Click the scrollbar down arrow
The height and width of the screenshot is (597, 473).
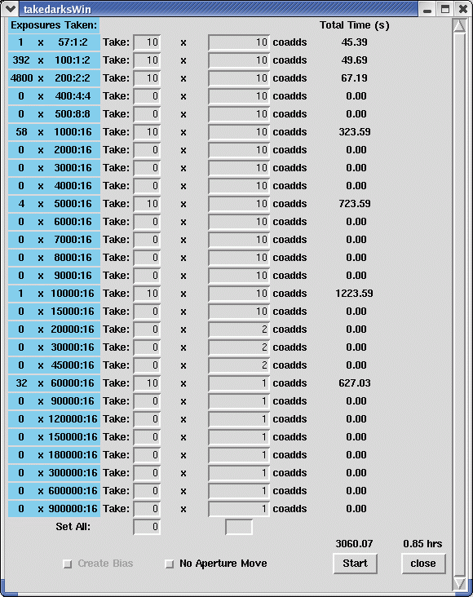click(x=459, y=583)
